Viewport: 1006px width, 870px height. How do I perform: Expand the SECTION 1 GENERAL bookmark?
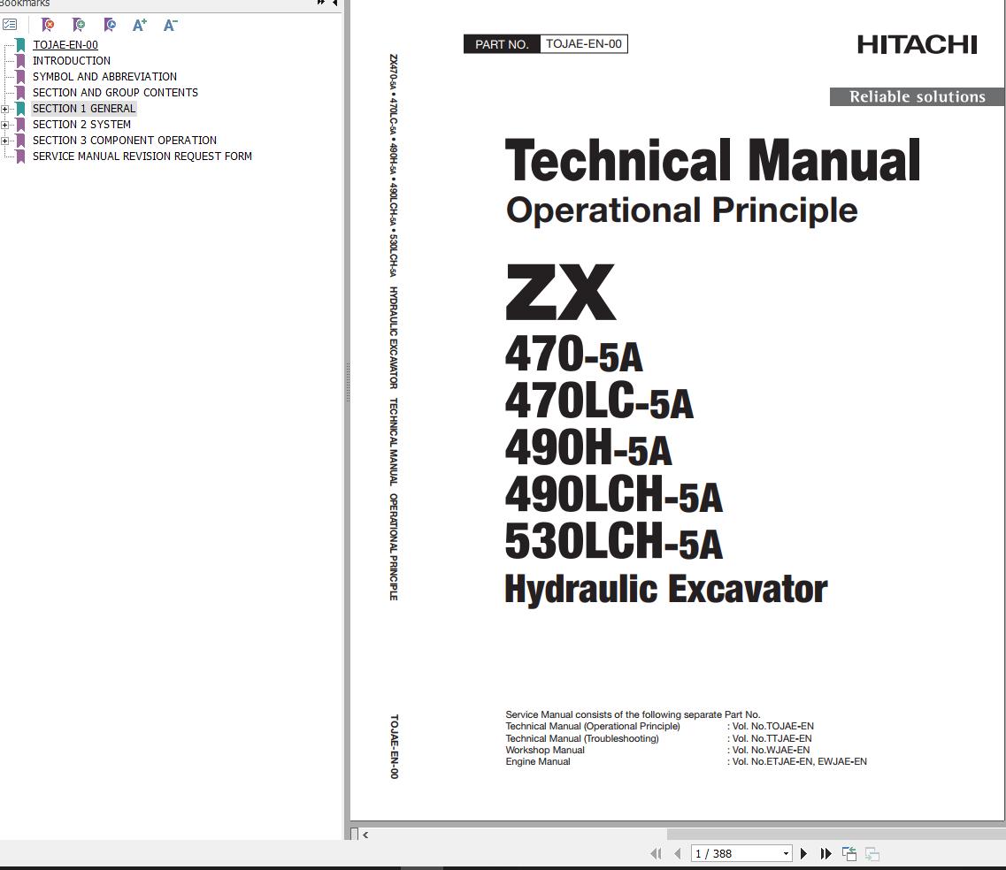pos(4,109)
